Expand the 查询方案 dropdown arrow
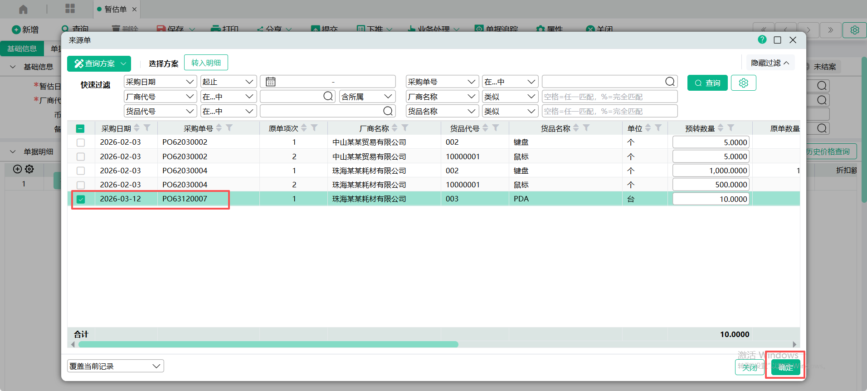 [123, 64]
